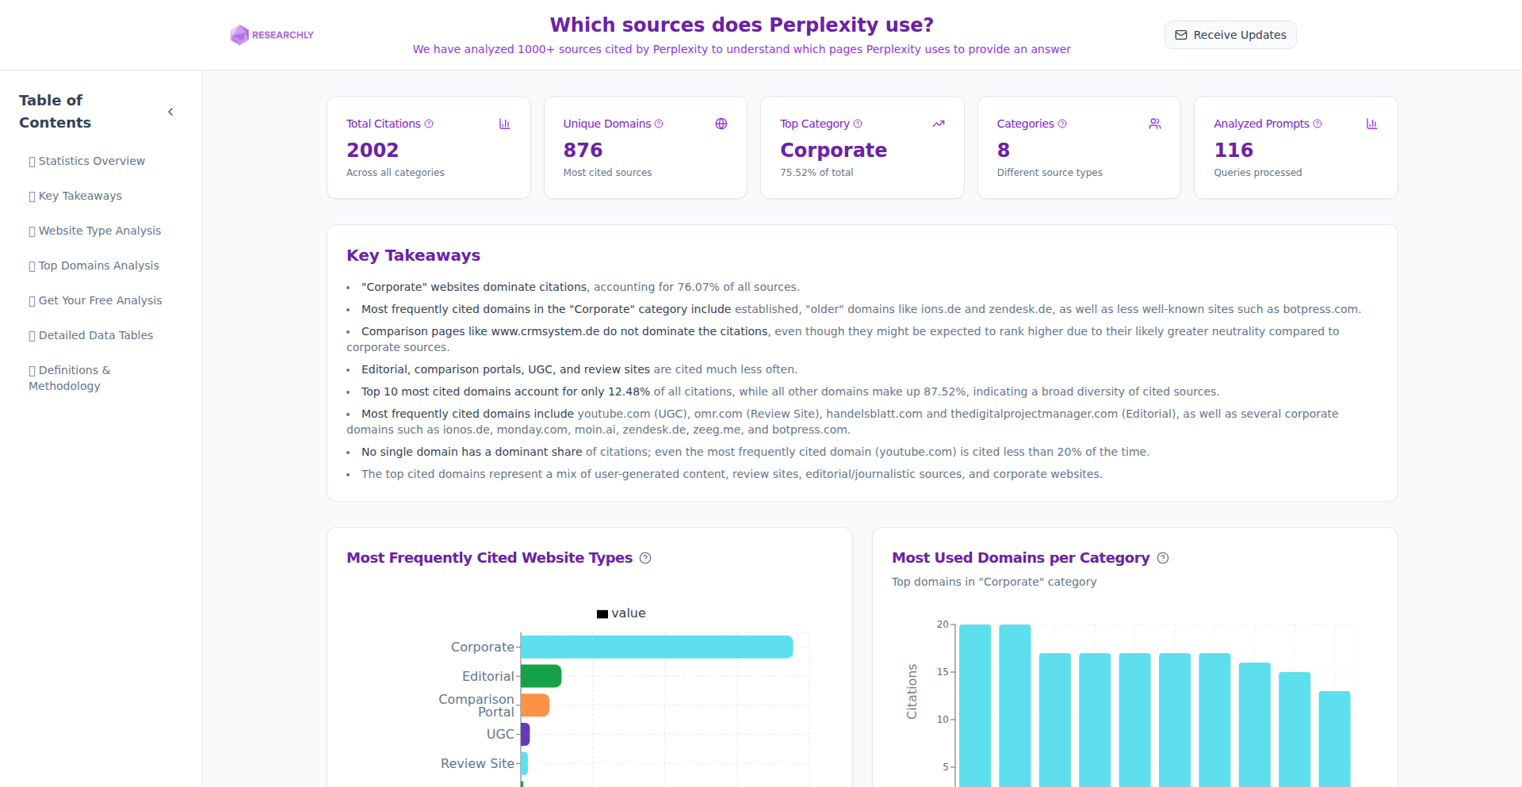Click the Researchly logo
The image size is (1522, 787).
(x=272, y=35)
